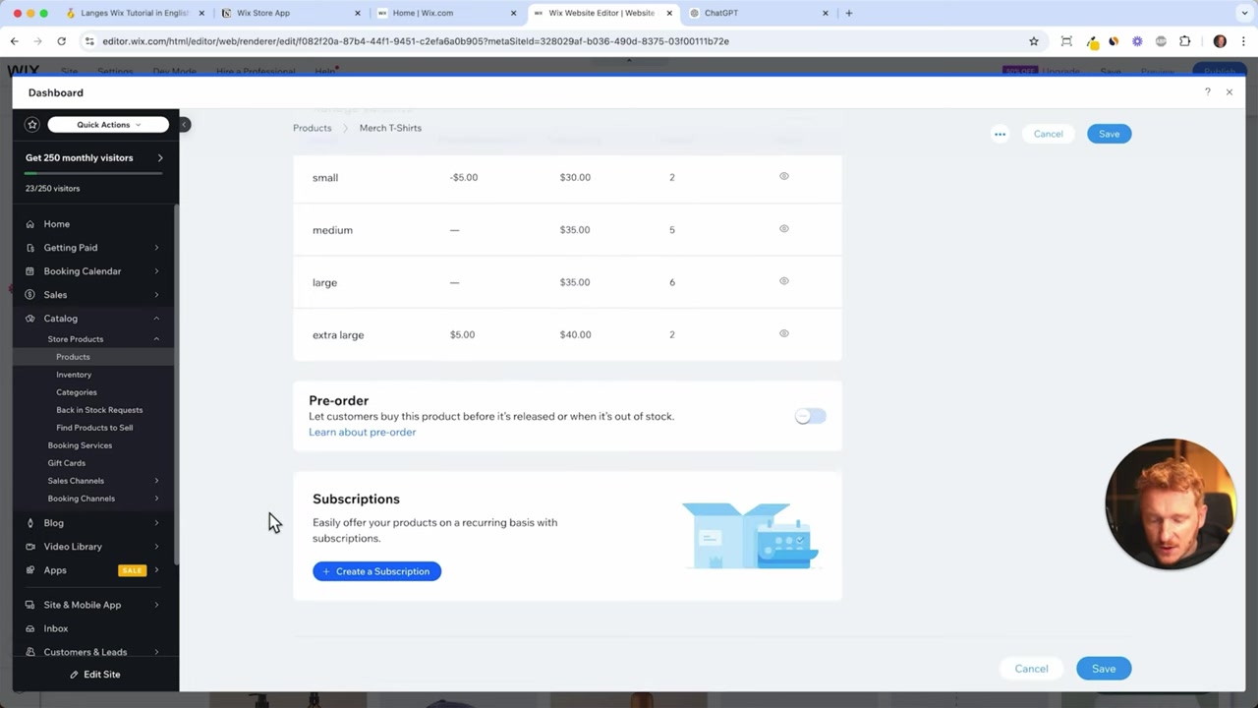Open Gift Cards in the sidebar

67,463
